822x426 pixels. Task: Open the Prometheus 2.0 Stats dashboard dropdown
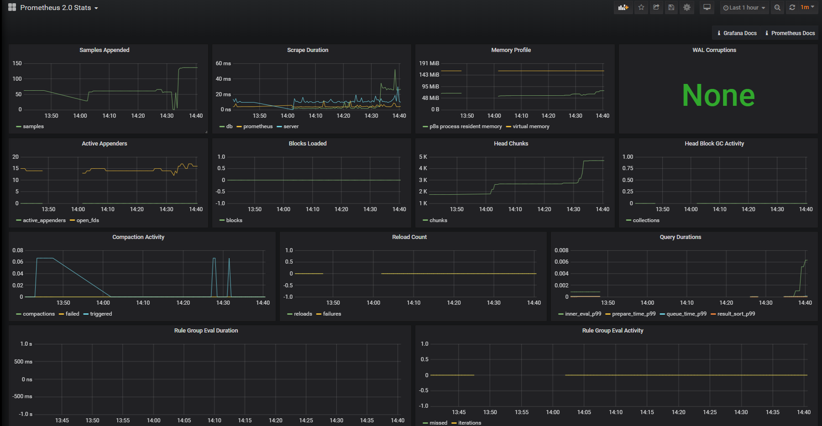(x=59, y=8)
